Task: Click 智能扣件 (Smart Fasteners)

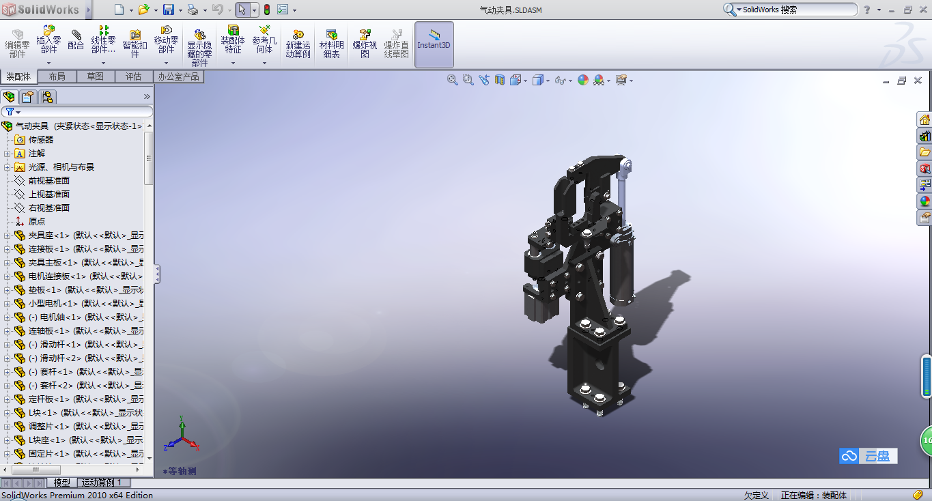Action: click(x=135, y=44)
